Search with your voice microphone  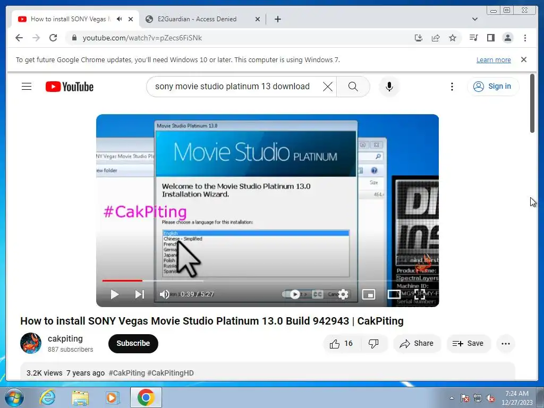(389, 87)
